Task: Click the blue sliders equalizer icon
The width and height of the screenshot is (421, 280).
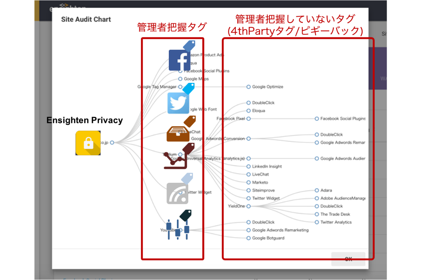Action: 178,229
